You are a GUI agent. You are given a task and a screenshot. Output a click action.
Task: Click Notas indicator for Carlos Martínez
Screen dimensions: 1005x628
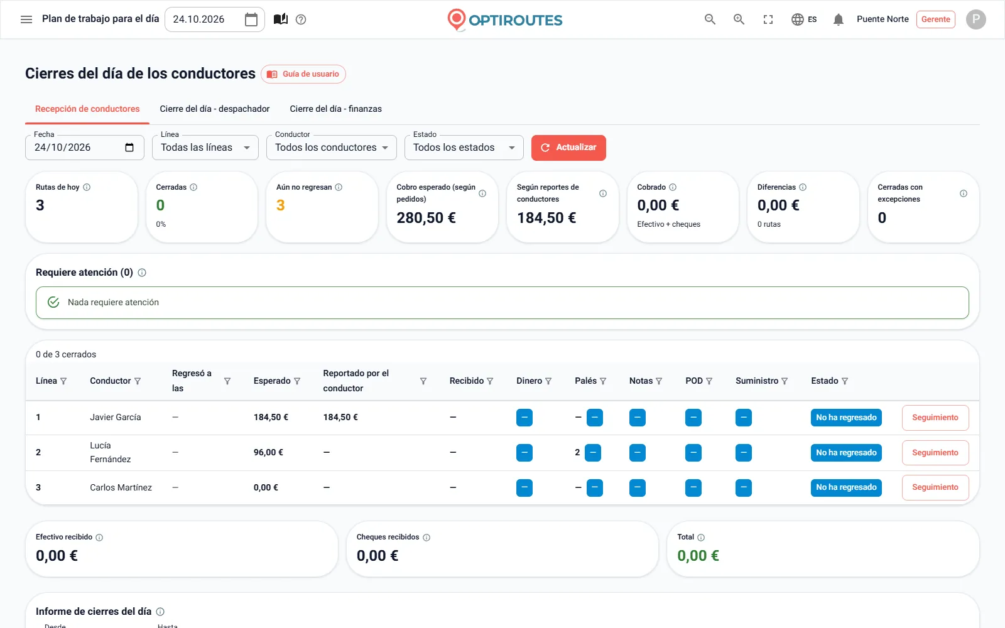[638, 488]
